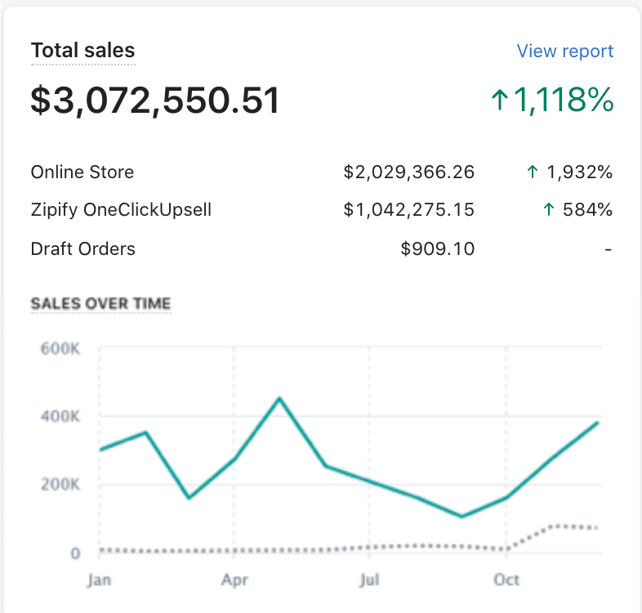Select the Zipify OneClickUpsell row label
Screen dimensions: 642x613
(x=121, y=210)
